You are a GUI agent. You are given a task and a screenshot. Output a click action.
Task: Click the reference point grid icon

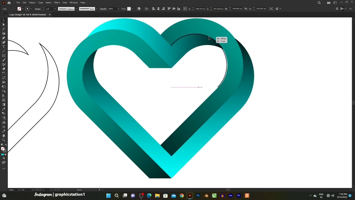(185, 9)
